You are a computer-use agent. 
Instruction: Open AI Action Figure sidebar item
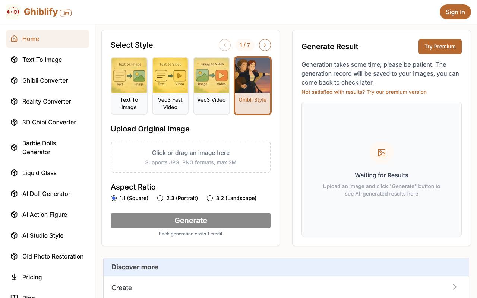tap(48, 215)
